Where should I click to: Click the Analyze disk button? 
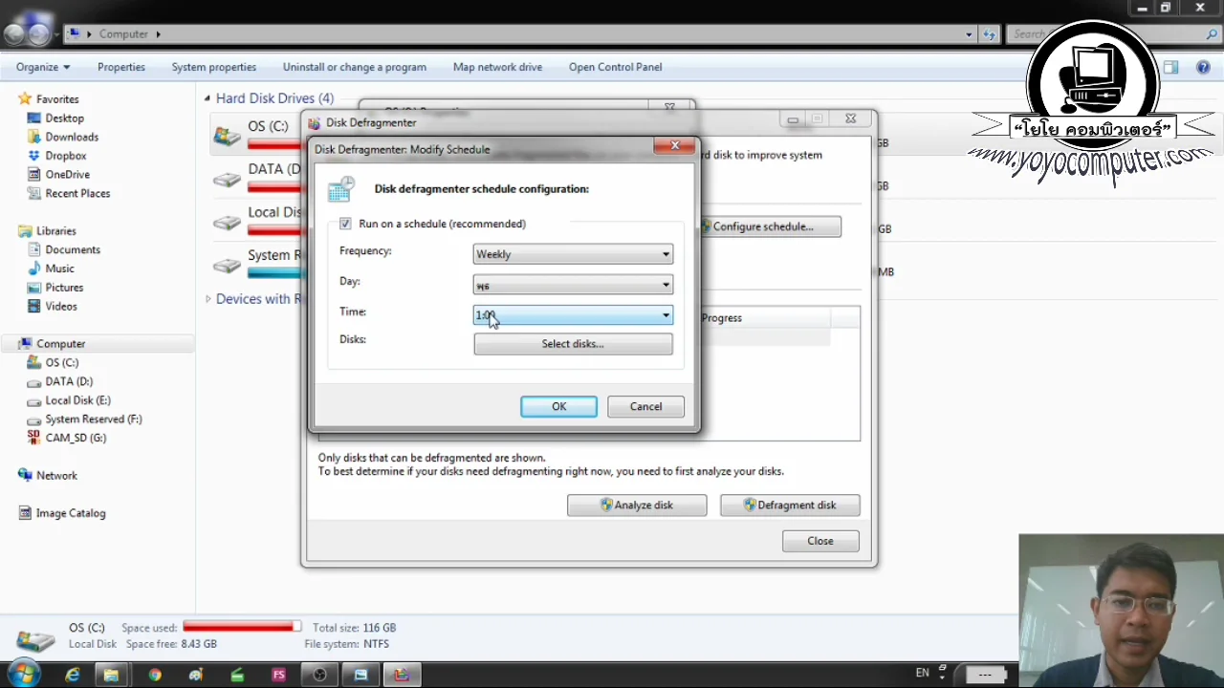pos(637,505)
